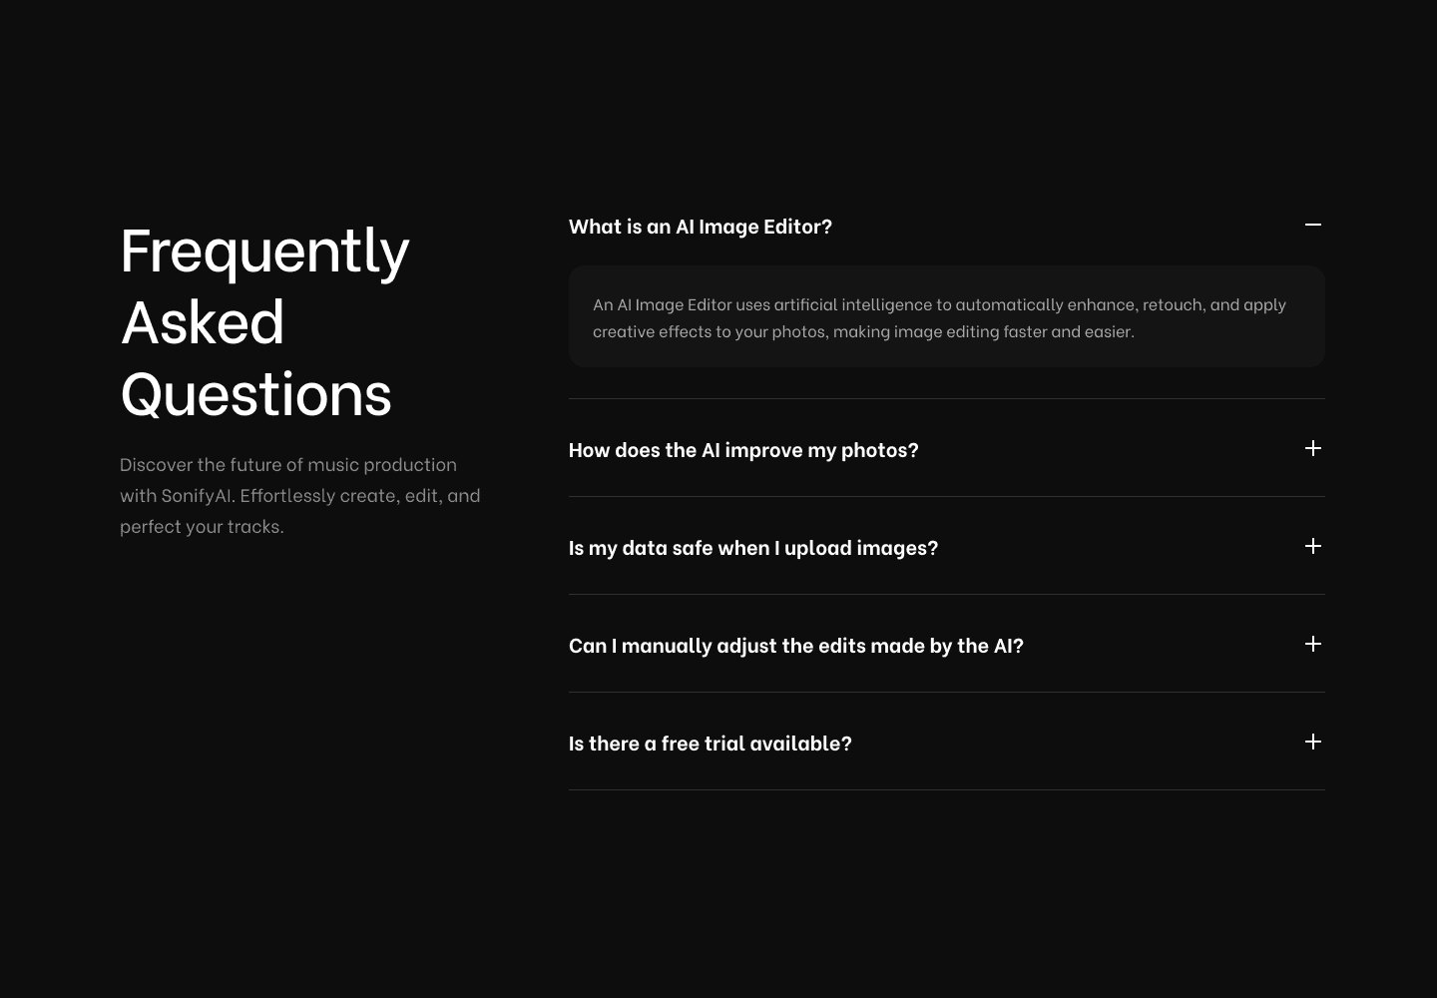Click the 'Is there a free trial available?' heading
The width and height of the screenshot is (1437, 998).
(710, 743)
